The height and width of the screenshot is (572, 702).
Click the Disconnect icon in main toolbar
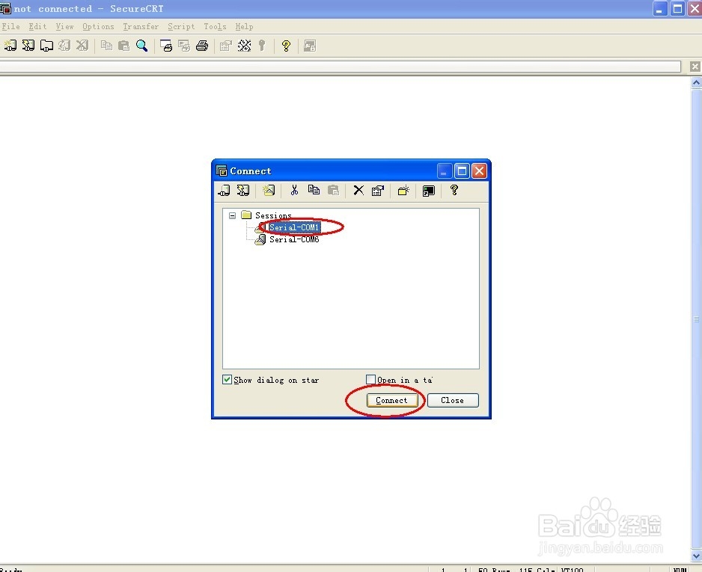click(x=82, y=46)
